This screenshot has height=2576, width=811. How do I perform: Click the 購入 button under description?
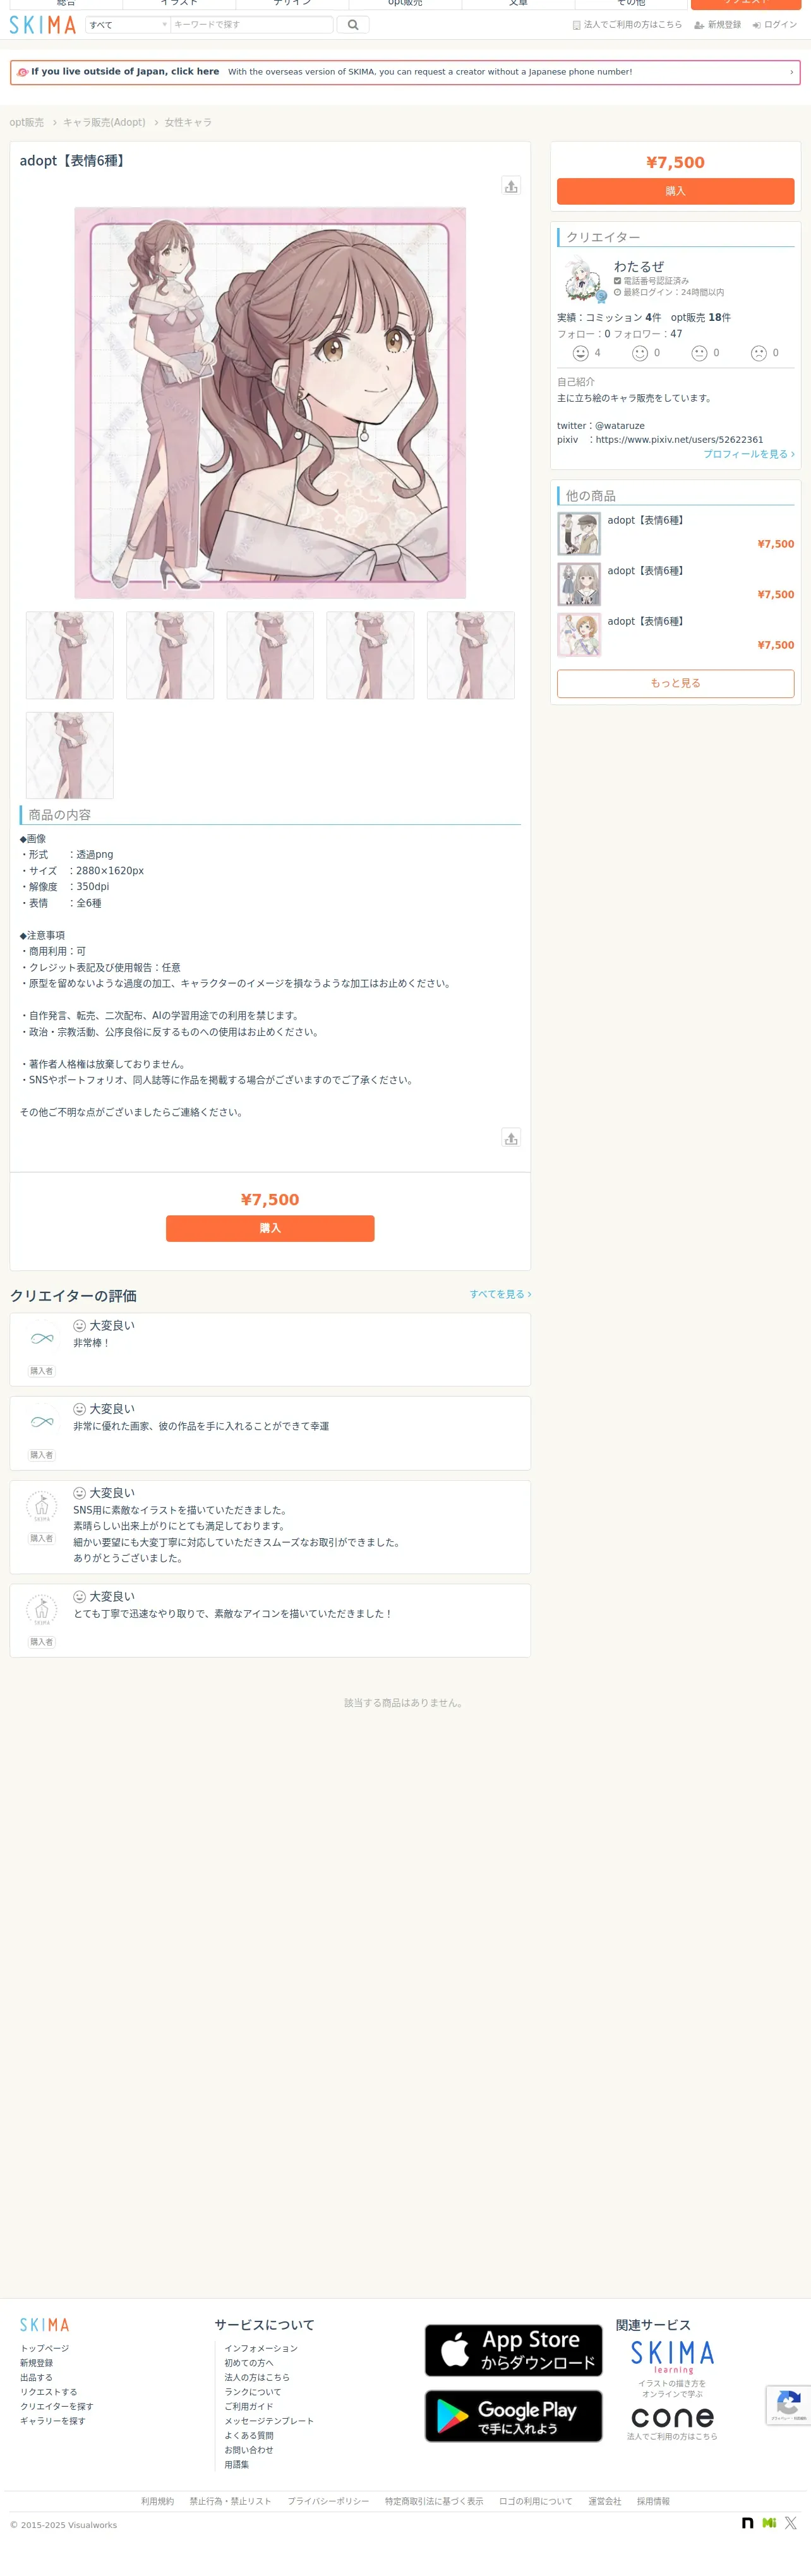[x=270, y=1228]
